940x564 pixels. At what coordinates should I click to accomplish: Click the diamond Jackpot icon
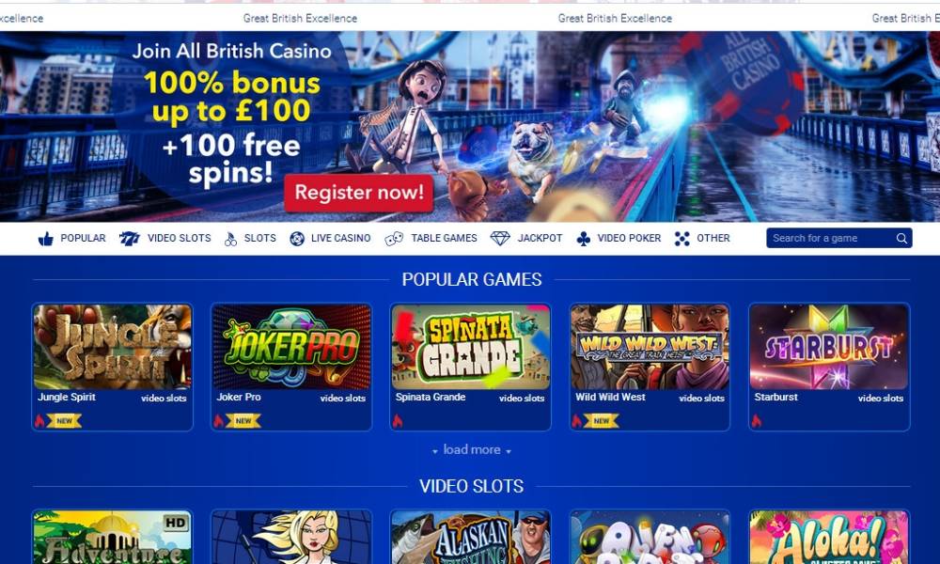pos(500,239)
